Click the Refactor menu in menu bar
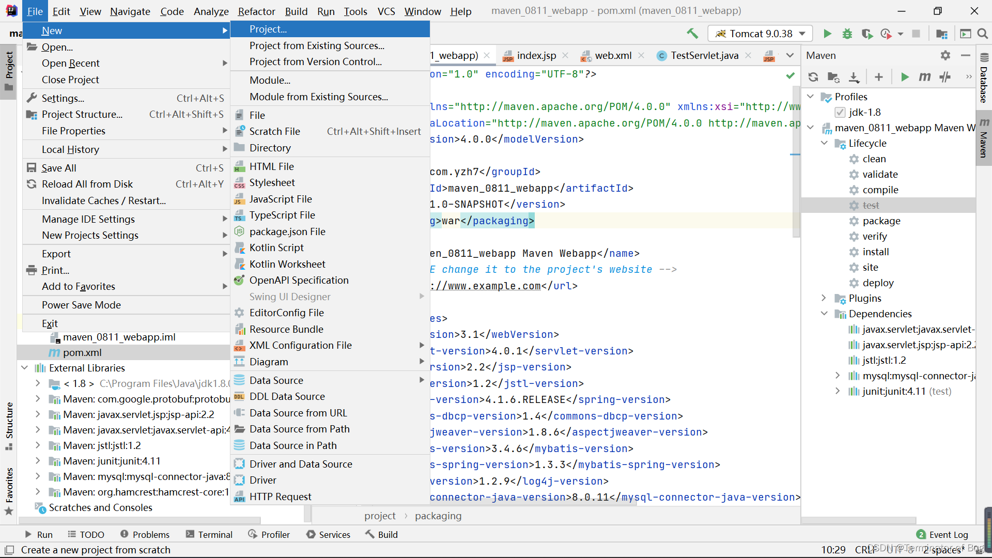Image resolution: width=992 pixels, height=558 pixels. (256, 11)
